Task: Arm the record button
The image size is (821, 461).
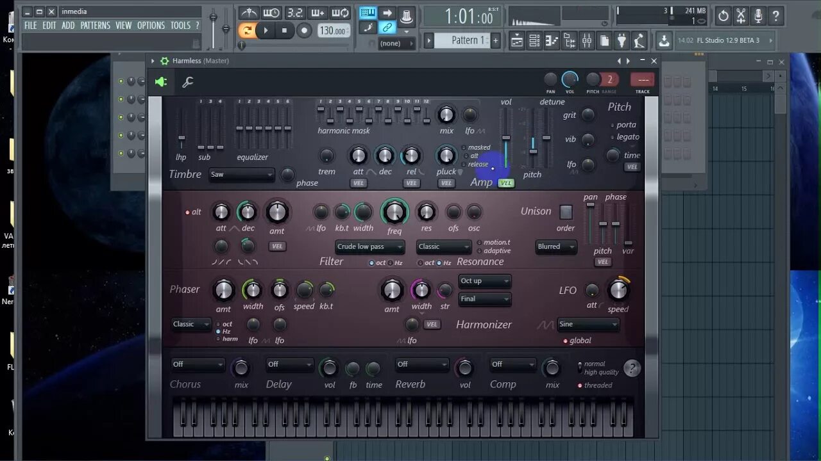Action: click(305, 30)
